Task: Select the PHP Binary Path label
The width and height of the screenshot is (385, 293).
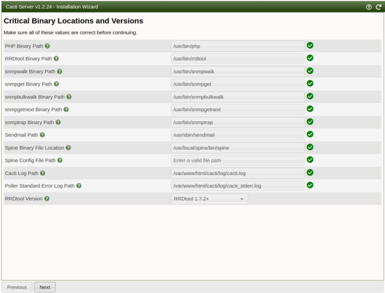Action: (24, 46)
